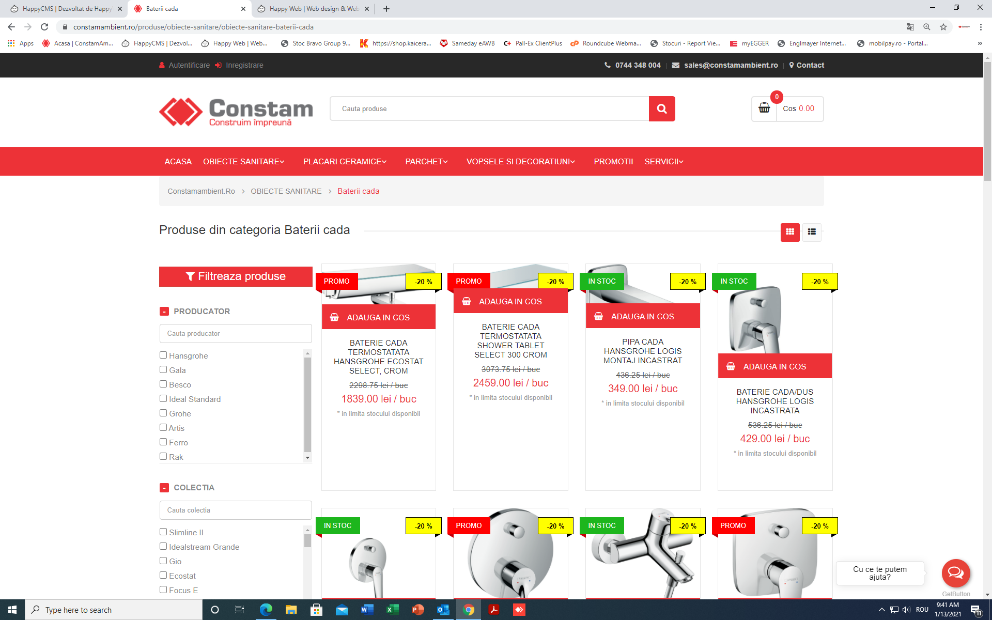Bookmark this page with the star icon

click(x=943, y=27)
